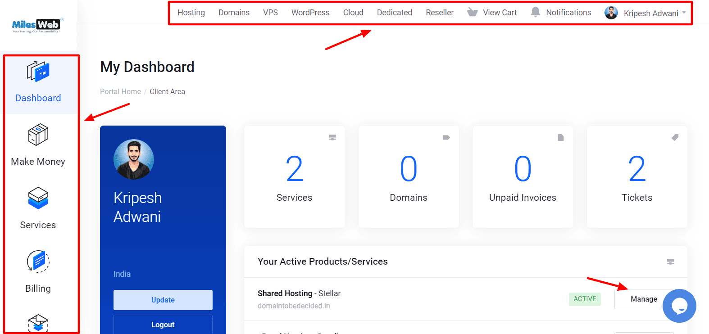Click the tag icon on Domains card
The width and height of the screenshot is (709, 334).
pyautogui.click(x=446, y=137)
